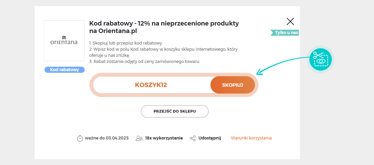Click the Orientana brand logo
The width and height of the screenshot is (374, 165).
pyautogui.click(x=64, y=41)
